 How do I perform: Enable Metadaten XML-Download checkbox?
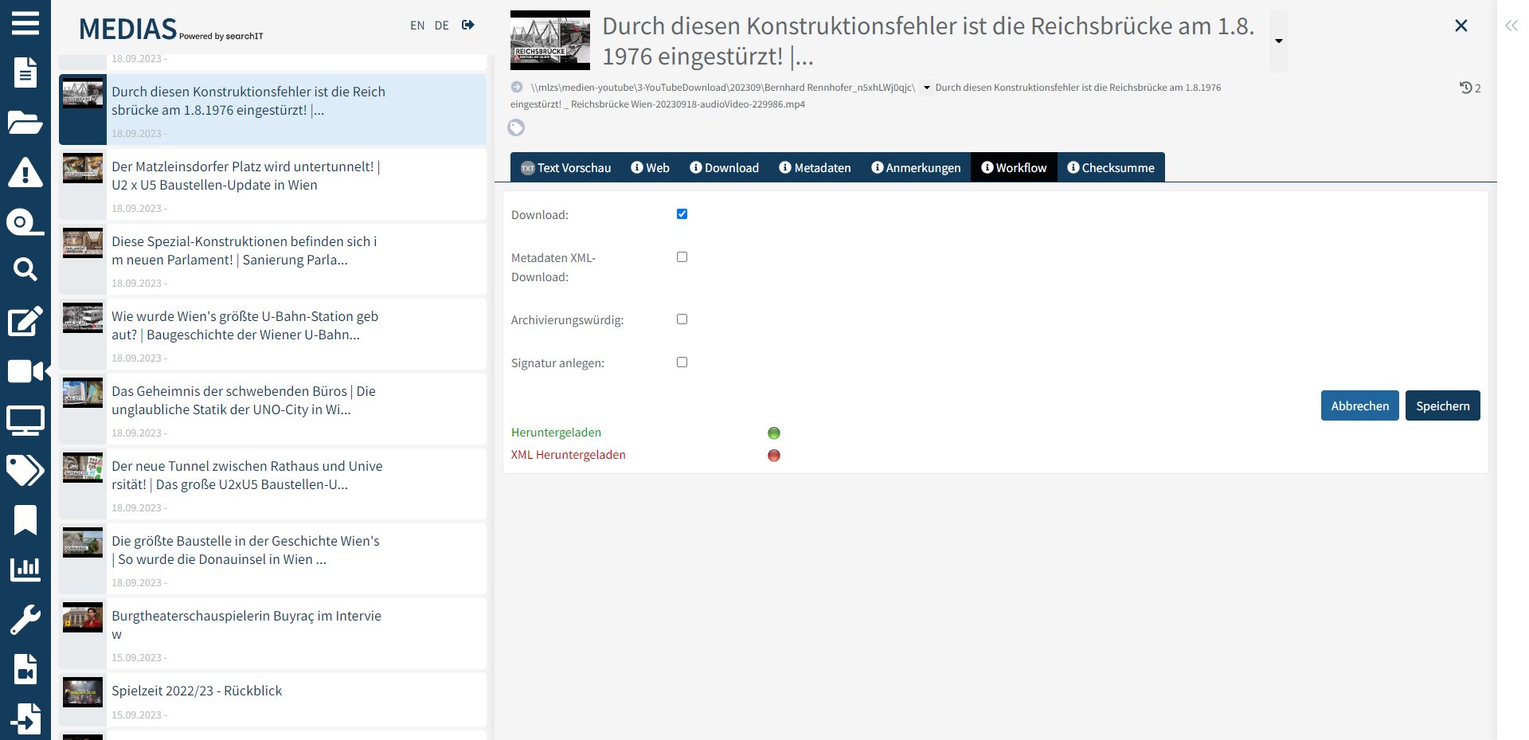[x=682, y=257]
